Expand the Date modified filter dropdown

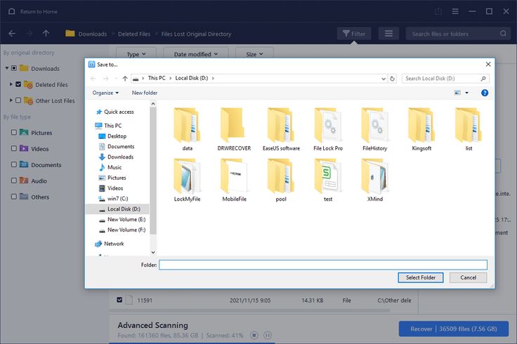[196, 54]
